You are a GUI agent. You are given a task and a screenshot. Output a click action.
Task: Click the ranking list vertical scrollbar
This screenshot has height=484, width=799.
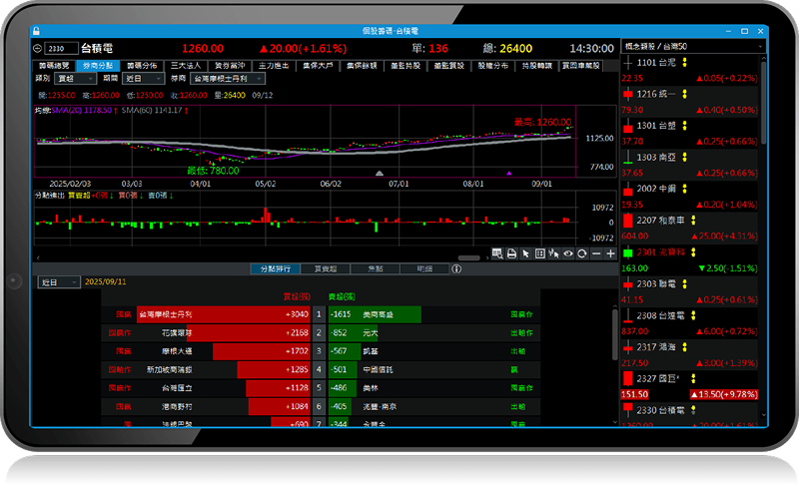615,335
